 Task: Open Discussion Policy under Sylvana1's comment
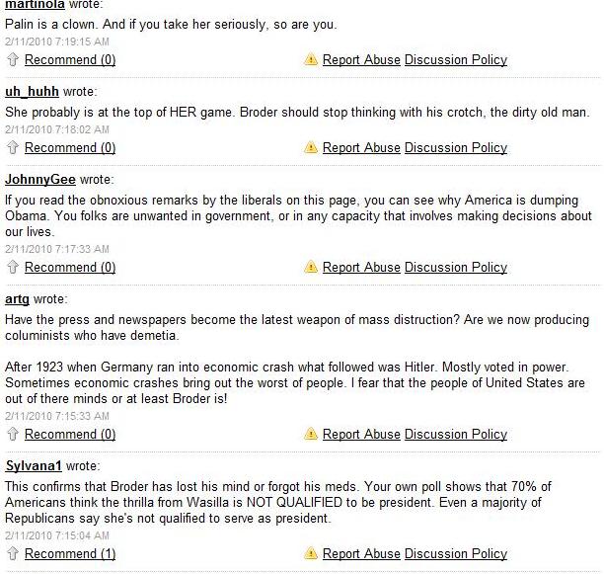click(456, 553)
